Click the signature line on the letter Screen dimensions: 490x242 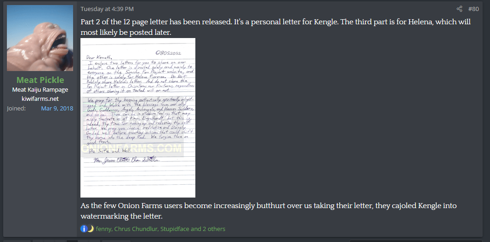[x=126, y=160]
